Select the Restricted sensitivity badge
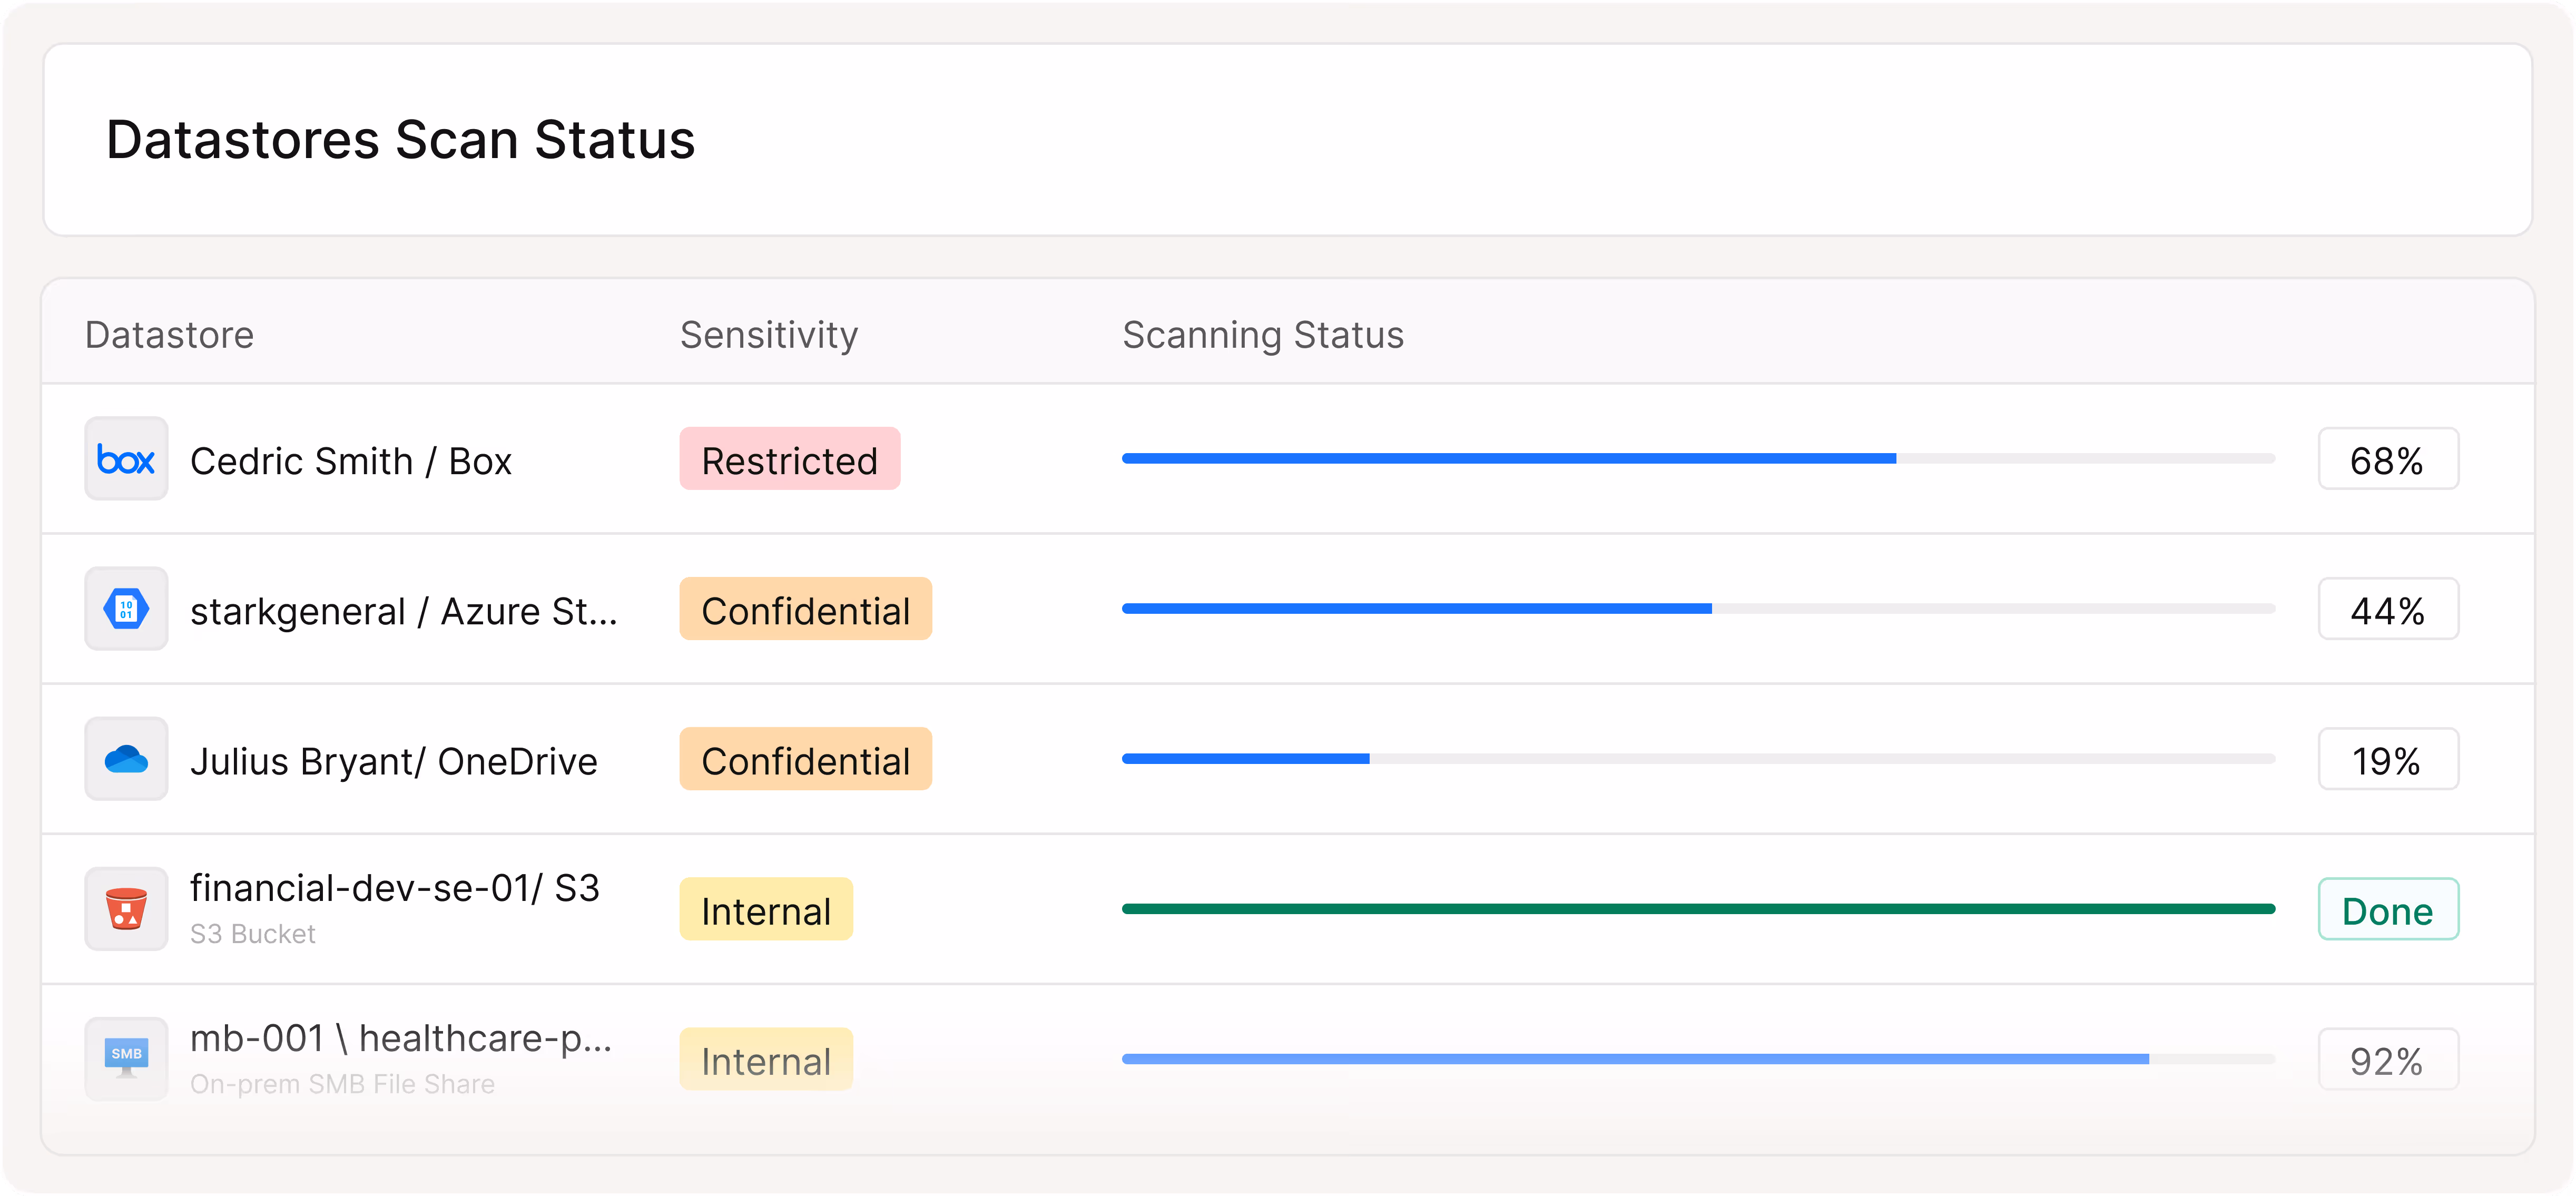 [790, 459]
